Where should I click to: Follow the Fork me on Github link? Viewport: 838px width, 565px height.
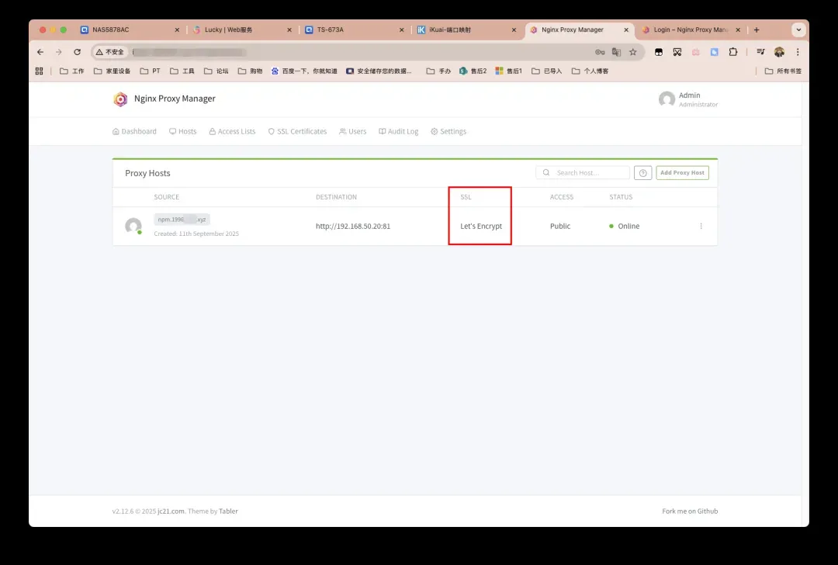(690, 511)
